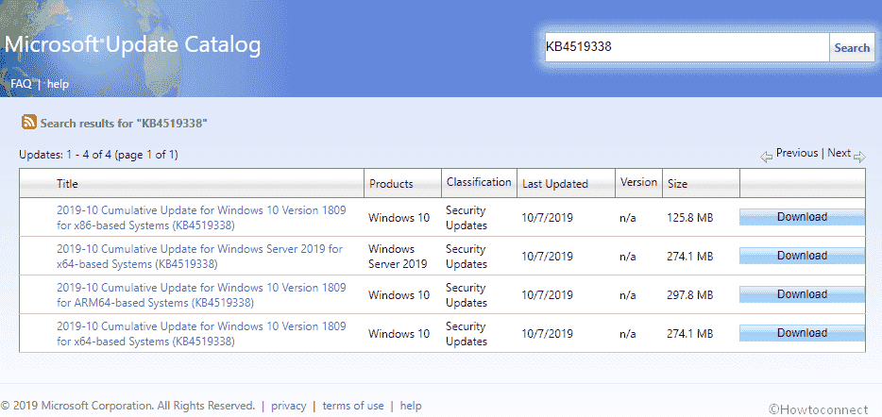Download the Windows 10 x64 update
Screen dimensions: 882x417
pyautogui.click(x=802, y=333)
